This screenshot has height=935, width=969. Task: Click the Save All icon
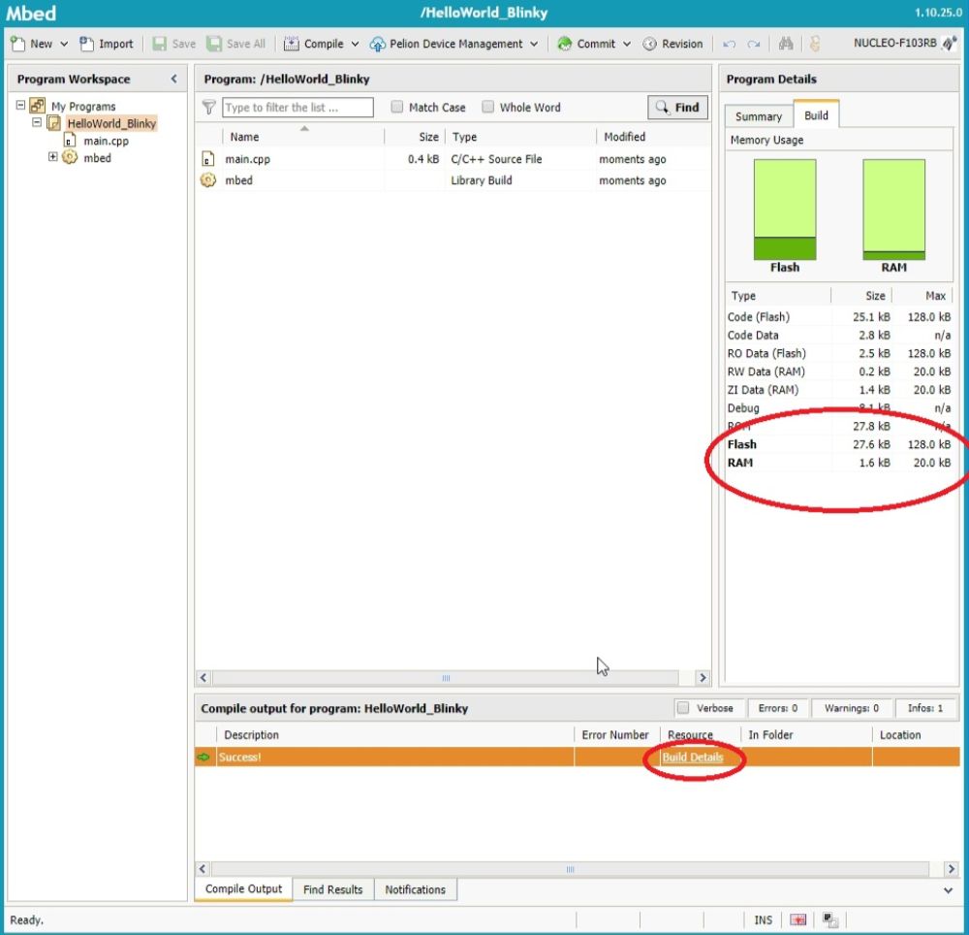pos(214,44)
